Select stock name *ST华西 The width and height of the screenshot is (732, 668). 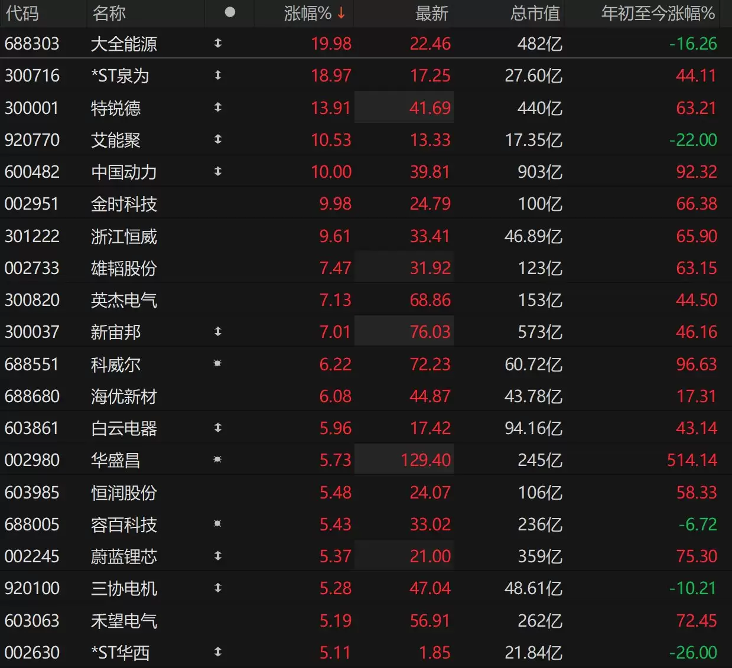[x=121, y=653]
